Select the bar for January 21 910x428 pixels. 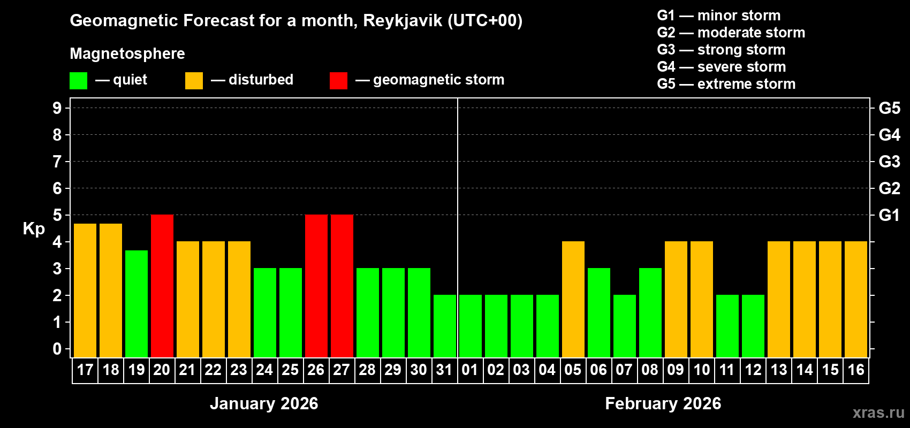(188, 300)
